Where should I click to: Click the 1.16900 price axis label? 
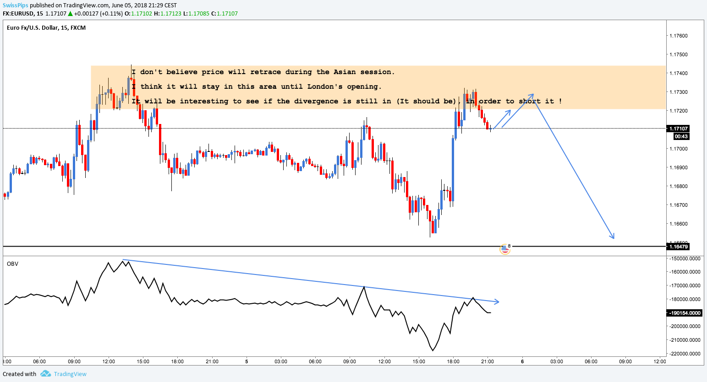pyautogui.click(x=679, y=167)
